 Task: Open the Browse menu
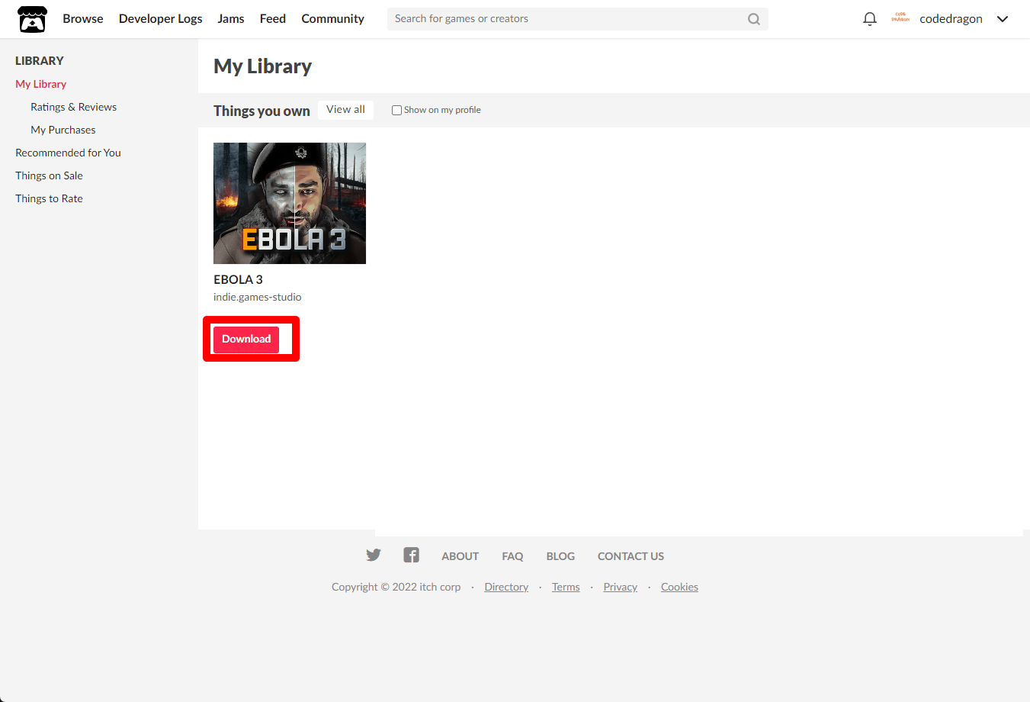(83, 19)
